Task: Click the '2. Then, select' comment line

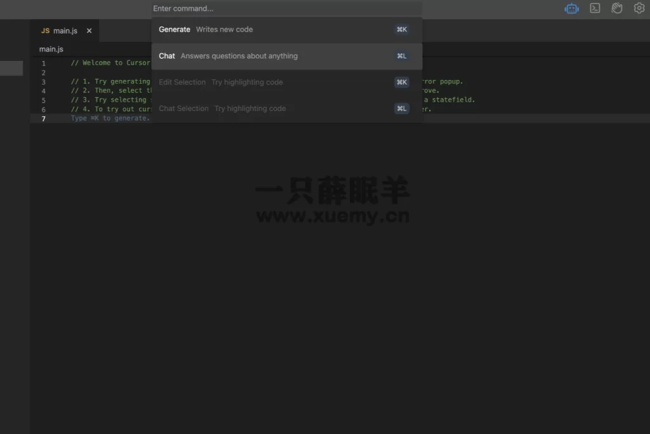Action: (111, 90)
